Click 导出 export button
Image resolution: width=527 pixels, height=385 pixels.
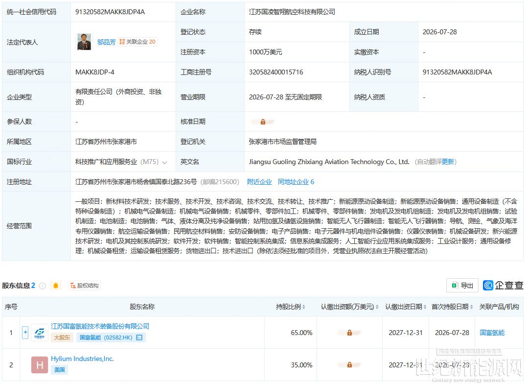(462, 286)
